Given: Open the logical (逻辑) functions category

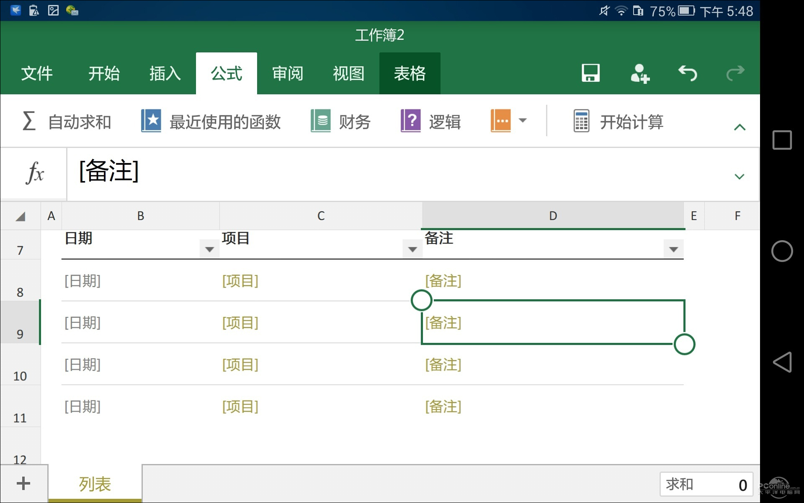Looking at the screenshot, I should tap(431, 122).
